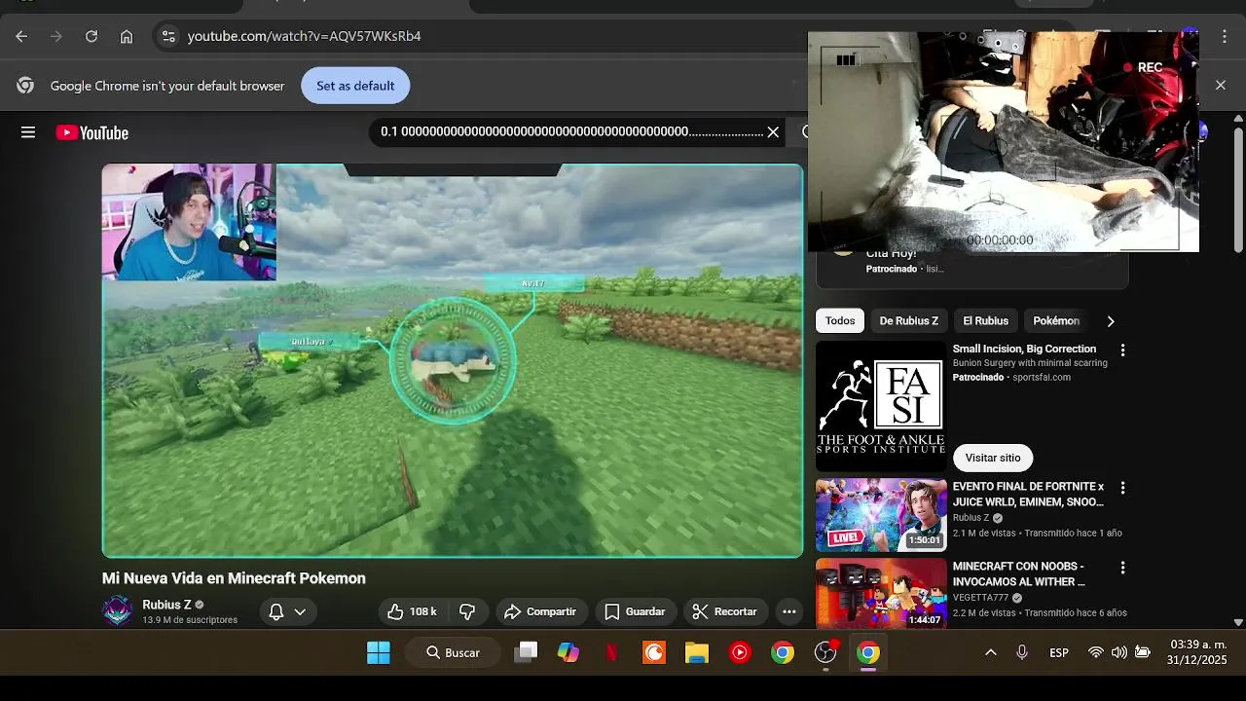Open more video actions ellipsis menu
Viewport: 1246px width, 701px height.
point(789,611)
